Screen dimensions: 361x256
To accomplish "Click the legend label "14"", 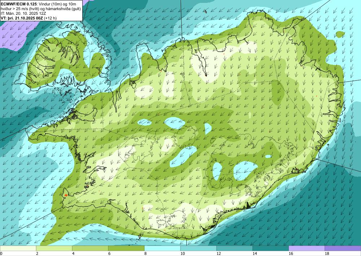I will point(255,253).
